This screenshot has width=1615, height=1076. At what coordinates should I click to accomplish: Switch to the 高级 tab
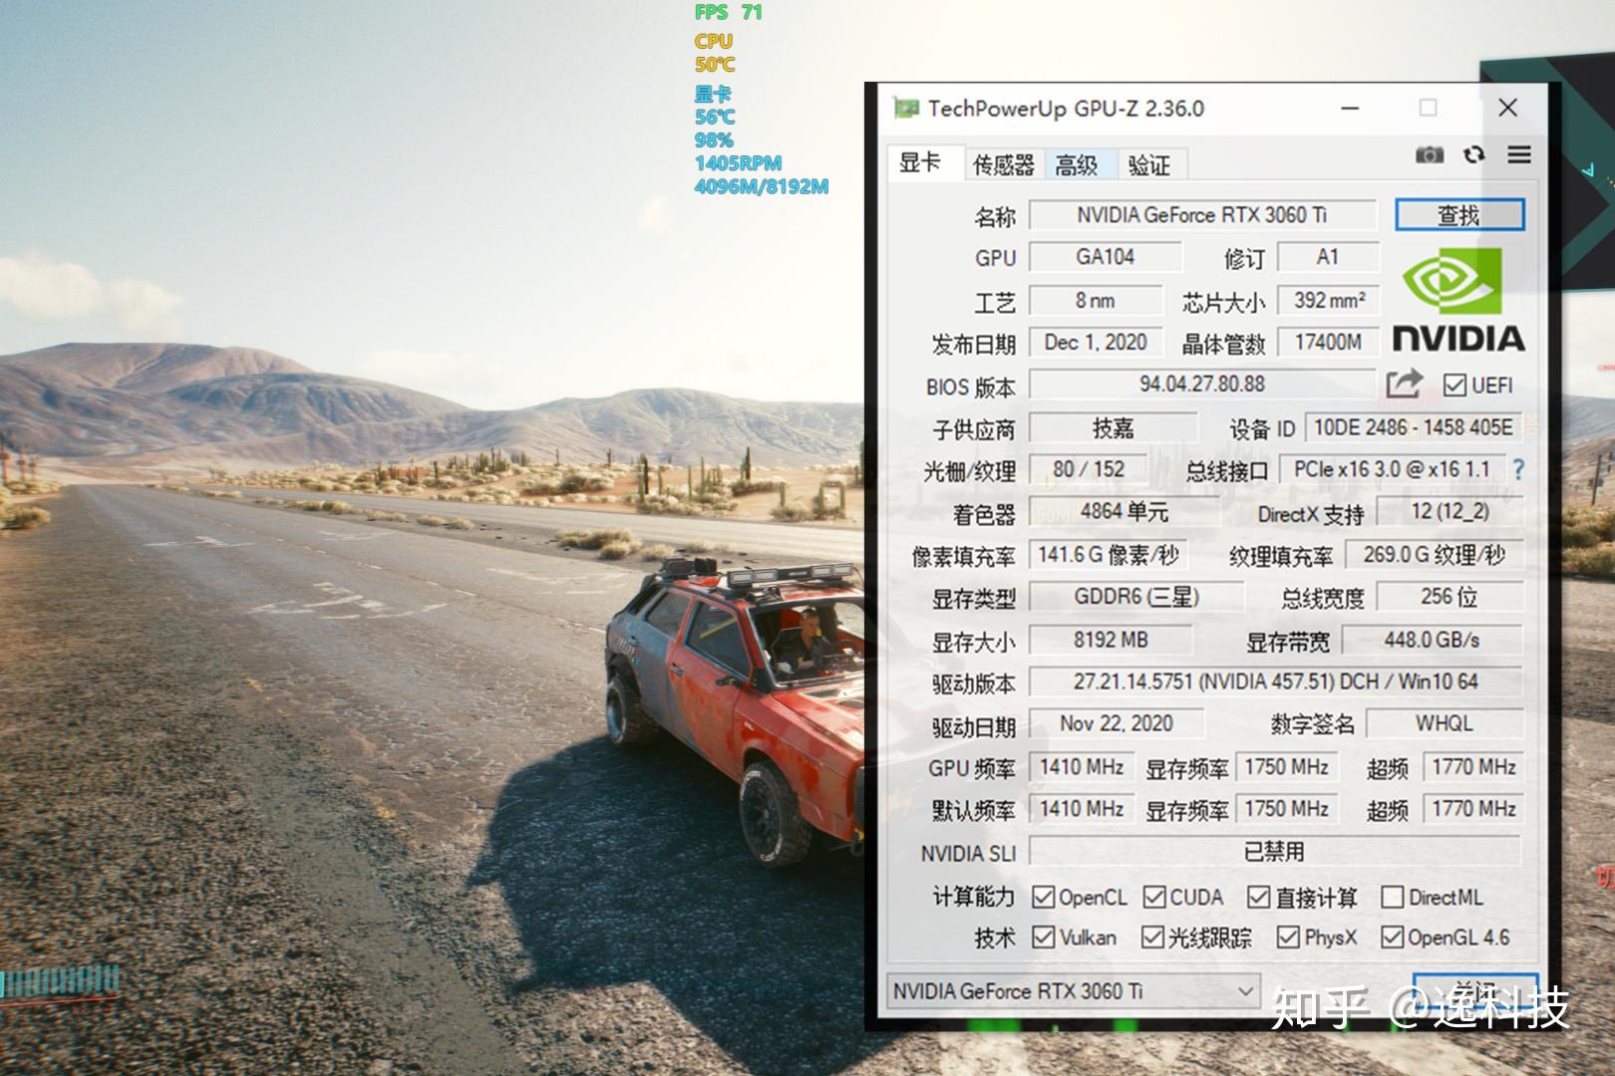point(1080,164)
